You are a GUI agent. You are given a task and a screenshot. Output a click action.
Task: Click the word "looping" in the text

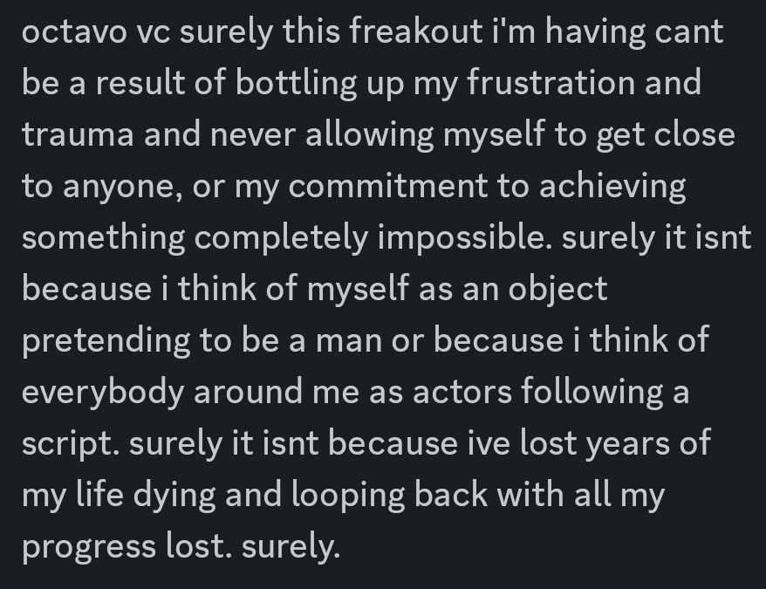tap(348, 497)
